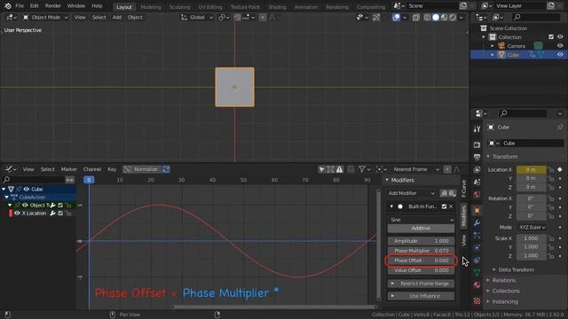Viewport: 568px width, 319px height.
Task: Toggle the Additive button
Action: coord(421,229)
